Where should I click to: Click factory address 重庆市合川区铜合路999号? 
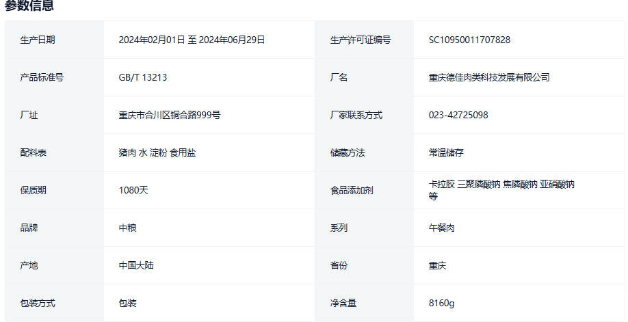pyautogui.click(x=169, y=115)
